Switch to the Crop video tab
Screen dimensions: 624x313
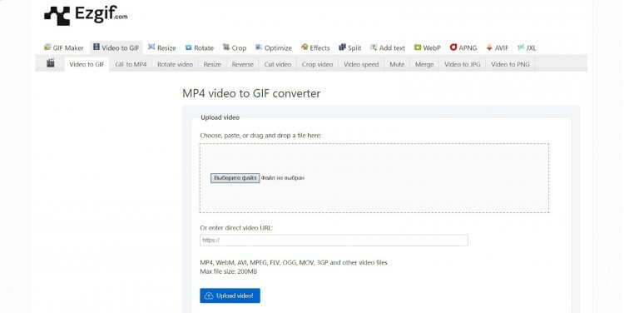point(317,64)
